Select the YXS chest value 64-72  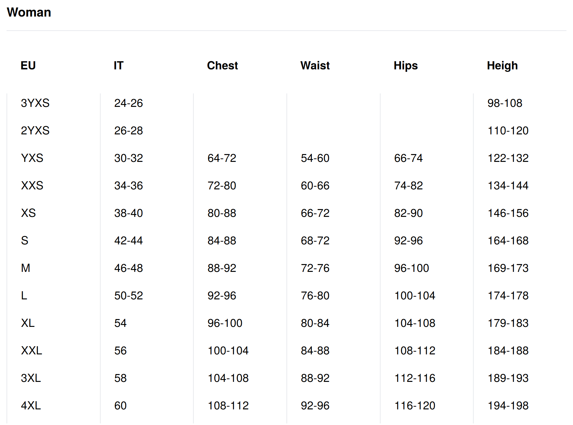pos(222,158)
